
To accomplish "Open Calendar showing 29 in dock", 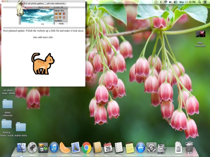I will (108, 148).
